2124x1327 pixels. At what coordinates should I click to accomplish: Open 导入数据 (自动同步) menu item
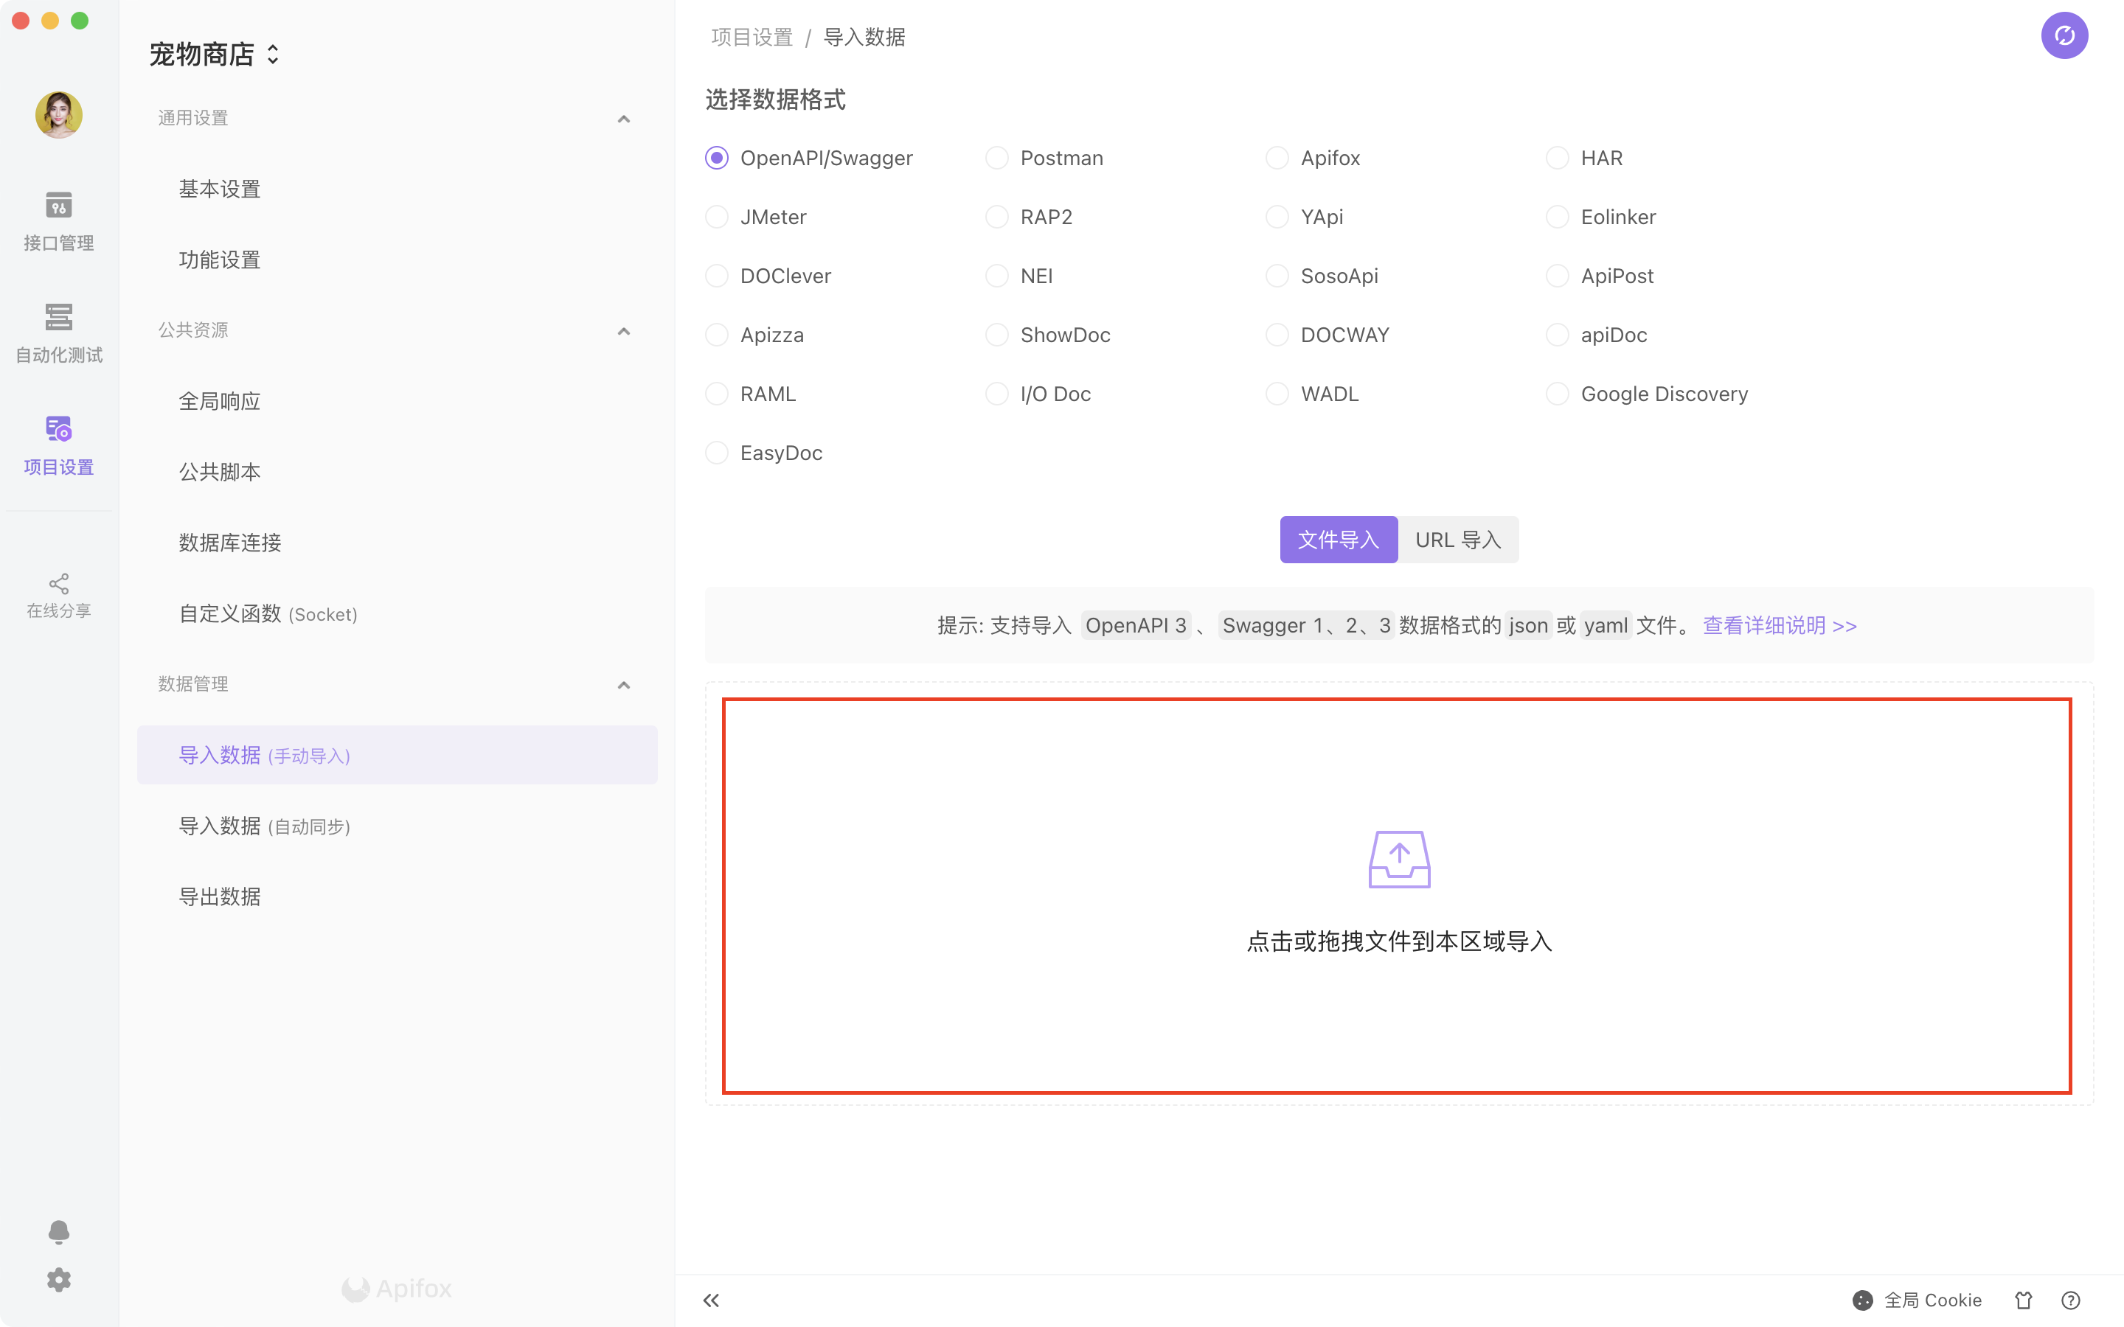coord(264,826)
